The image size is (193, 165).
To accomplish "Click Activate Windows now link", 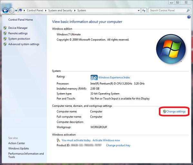I will pyautogui.click(x=106, y=140).
